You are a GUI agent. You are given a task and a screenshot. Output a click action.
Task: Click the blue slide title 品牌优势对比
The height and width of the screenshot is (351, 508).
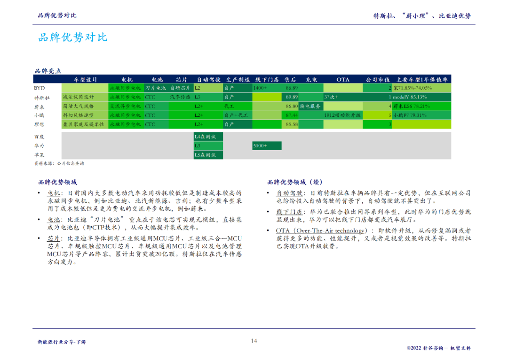[72, 37]
